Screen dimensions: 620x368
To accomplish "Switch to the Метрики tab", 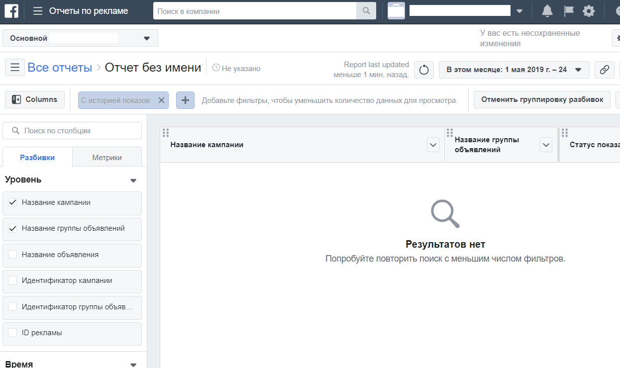I will [x=106, y=158].
